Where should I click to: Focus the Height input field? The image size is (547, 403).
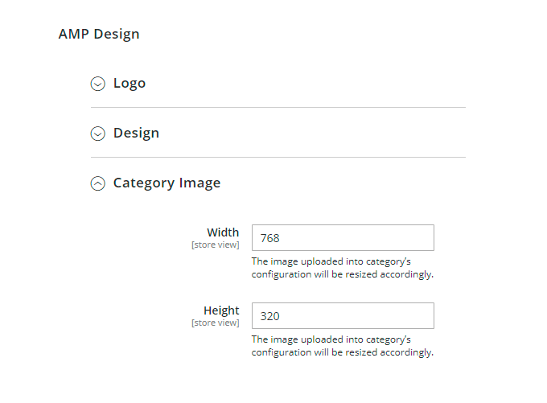click(x=343, y=316)
